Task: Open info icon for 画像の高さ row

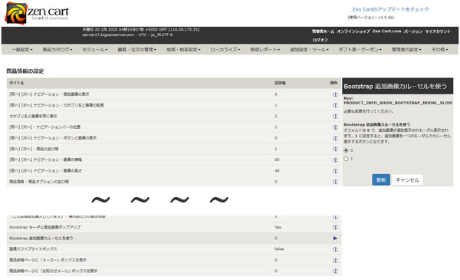Action: (x=335, y=171)
